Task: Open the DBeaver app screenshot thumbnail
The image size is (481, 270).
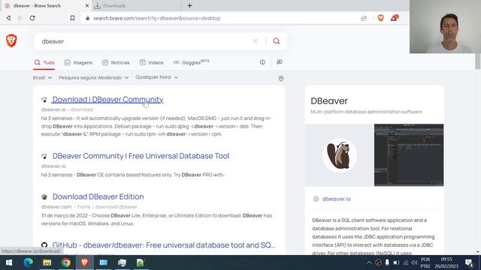Action: click(x=409, y=155)
